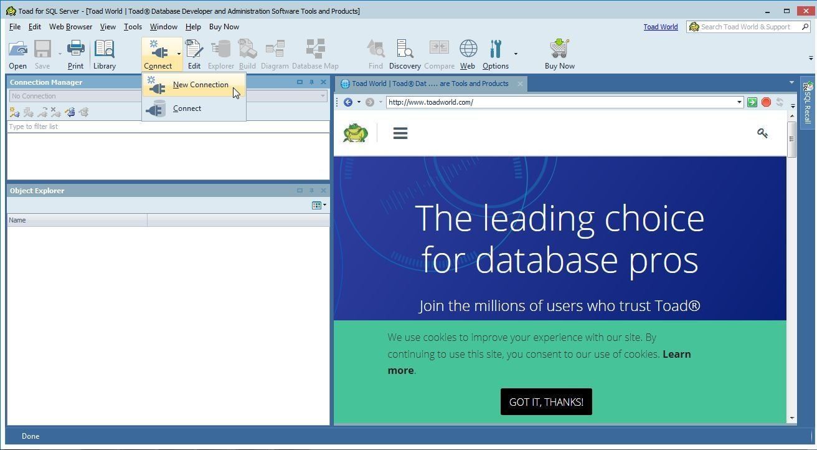Screen dimensions: 817x450
Task: Maximize the Connection Manager panel
Action: tap(300, 82)
